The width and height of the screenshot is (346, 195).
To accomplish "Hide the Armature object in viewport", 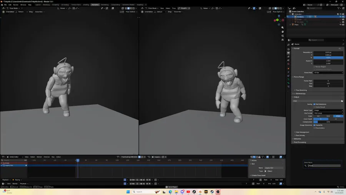I will [x=341, y=17].
